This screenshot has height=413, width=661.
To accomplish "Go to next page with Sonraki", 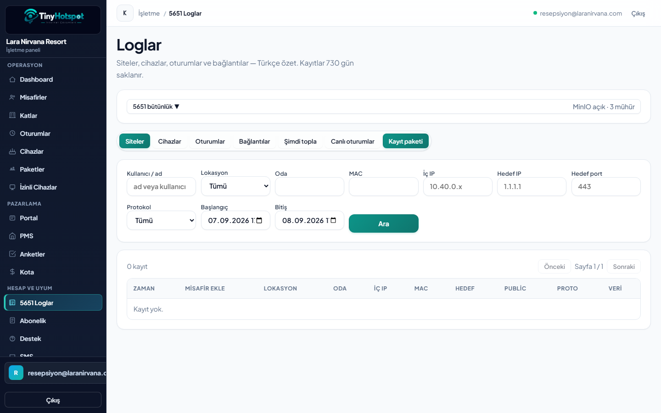I will click(x=624, y=267).
